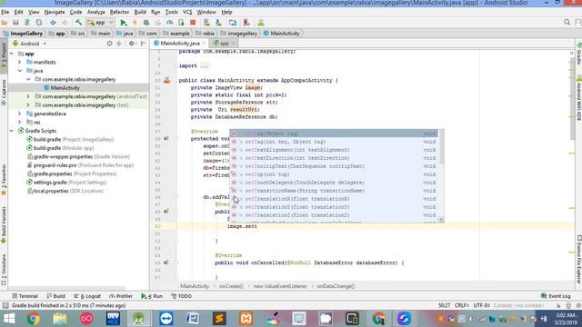582x327 pixels.
Task: Click the Debug app bug icon
Action: tap(146, 23)
